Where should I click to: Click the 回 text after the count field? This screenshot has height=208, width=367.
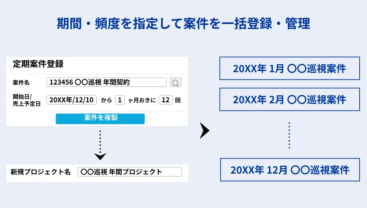tap(178, 100)
